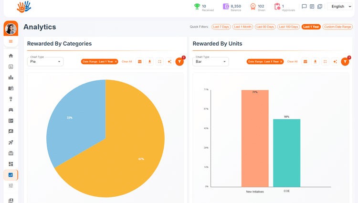This screenshot has width=358, height=203.
Task: Open the Chart Type Pie dropdown
Action: point(45,62)
